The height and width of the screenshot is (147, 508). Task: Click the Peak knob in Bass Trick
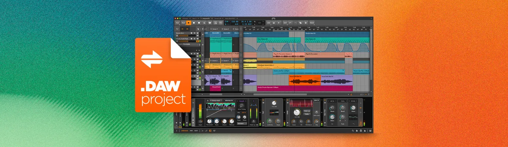[x=343, y=117]
